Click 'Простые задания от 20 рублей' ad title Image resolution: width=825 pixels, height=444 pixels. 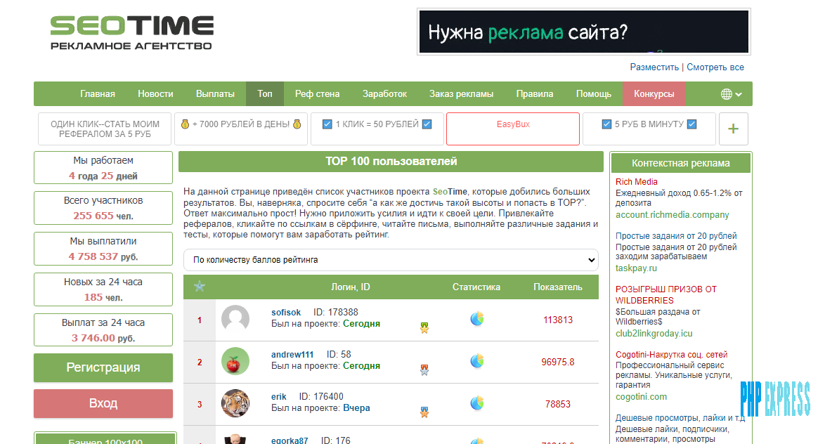coord(676,235)
